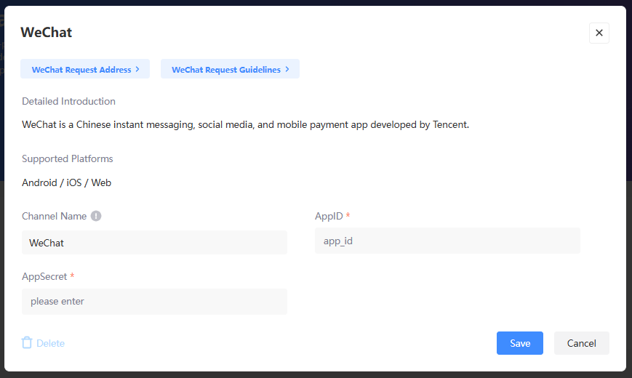Screen dimensions: 632x378
Task: Click the Channel Name label
Action: click(54, 216)
